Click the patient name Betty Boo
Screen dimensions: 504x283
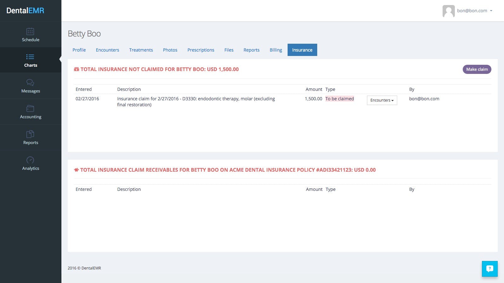pos(84,34)
